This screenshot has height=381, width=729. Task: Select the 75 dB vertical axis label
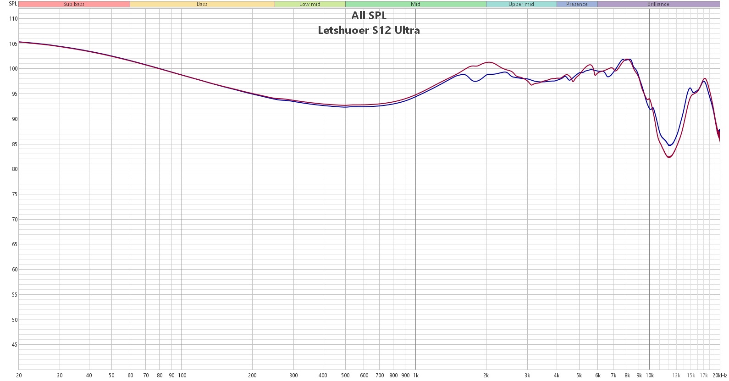coord(14,194)
